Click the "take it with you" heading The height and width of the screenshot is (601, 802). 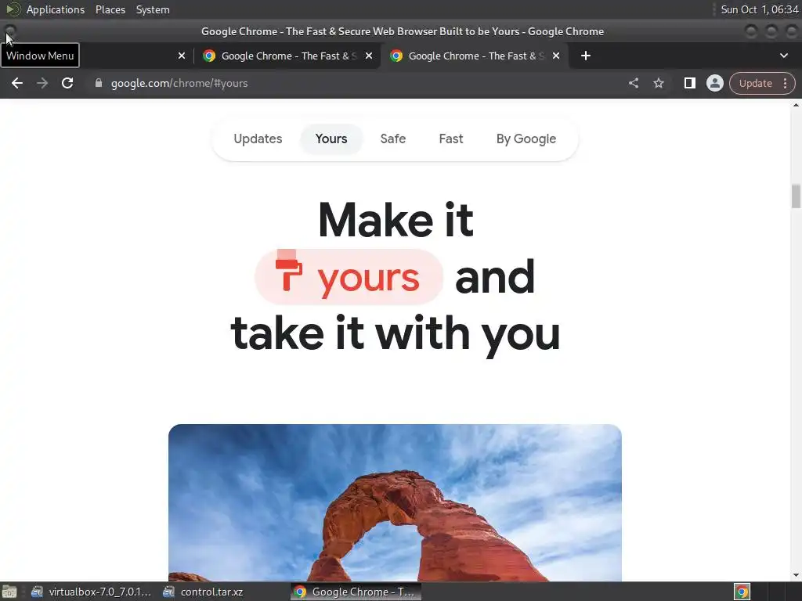coord(395,334)
